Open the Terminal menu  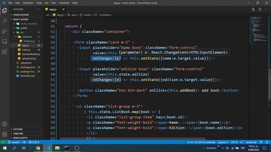click(64, 3)
